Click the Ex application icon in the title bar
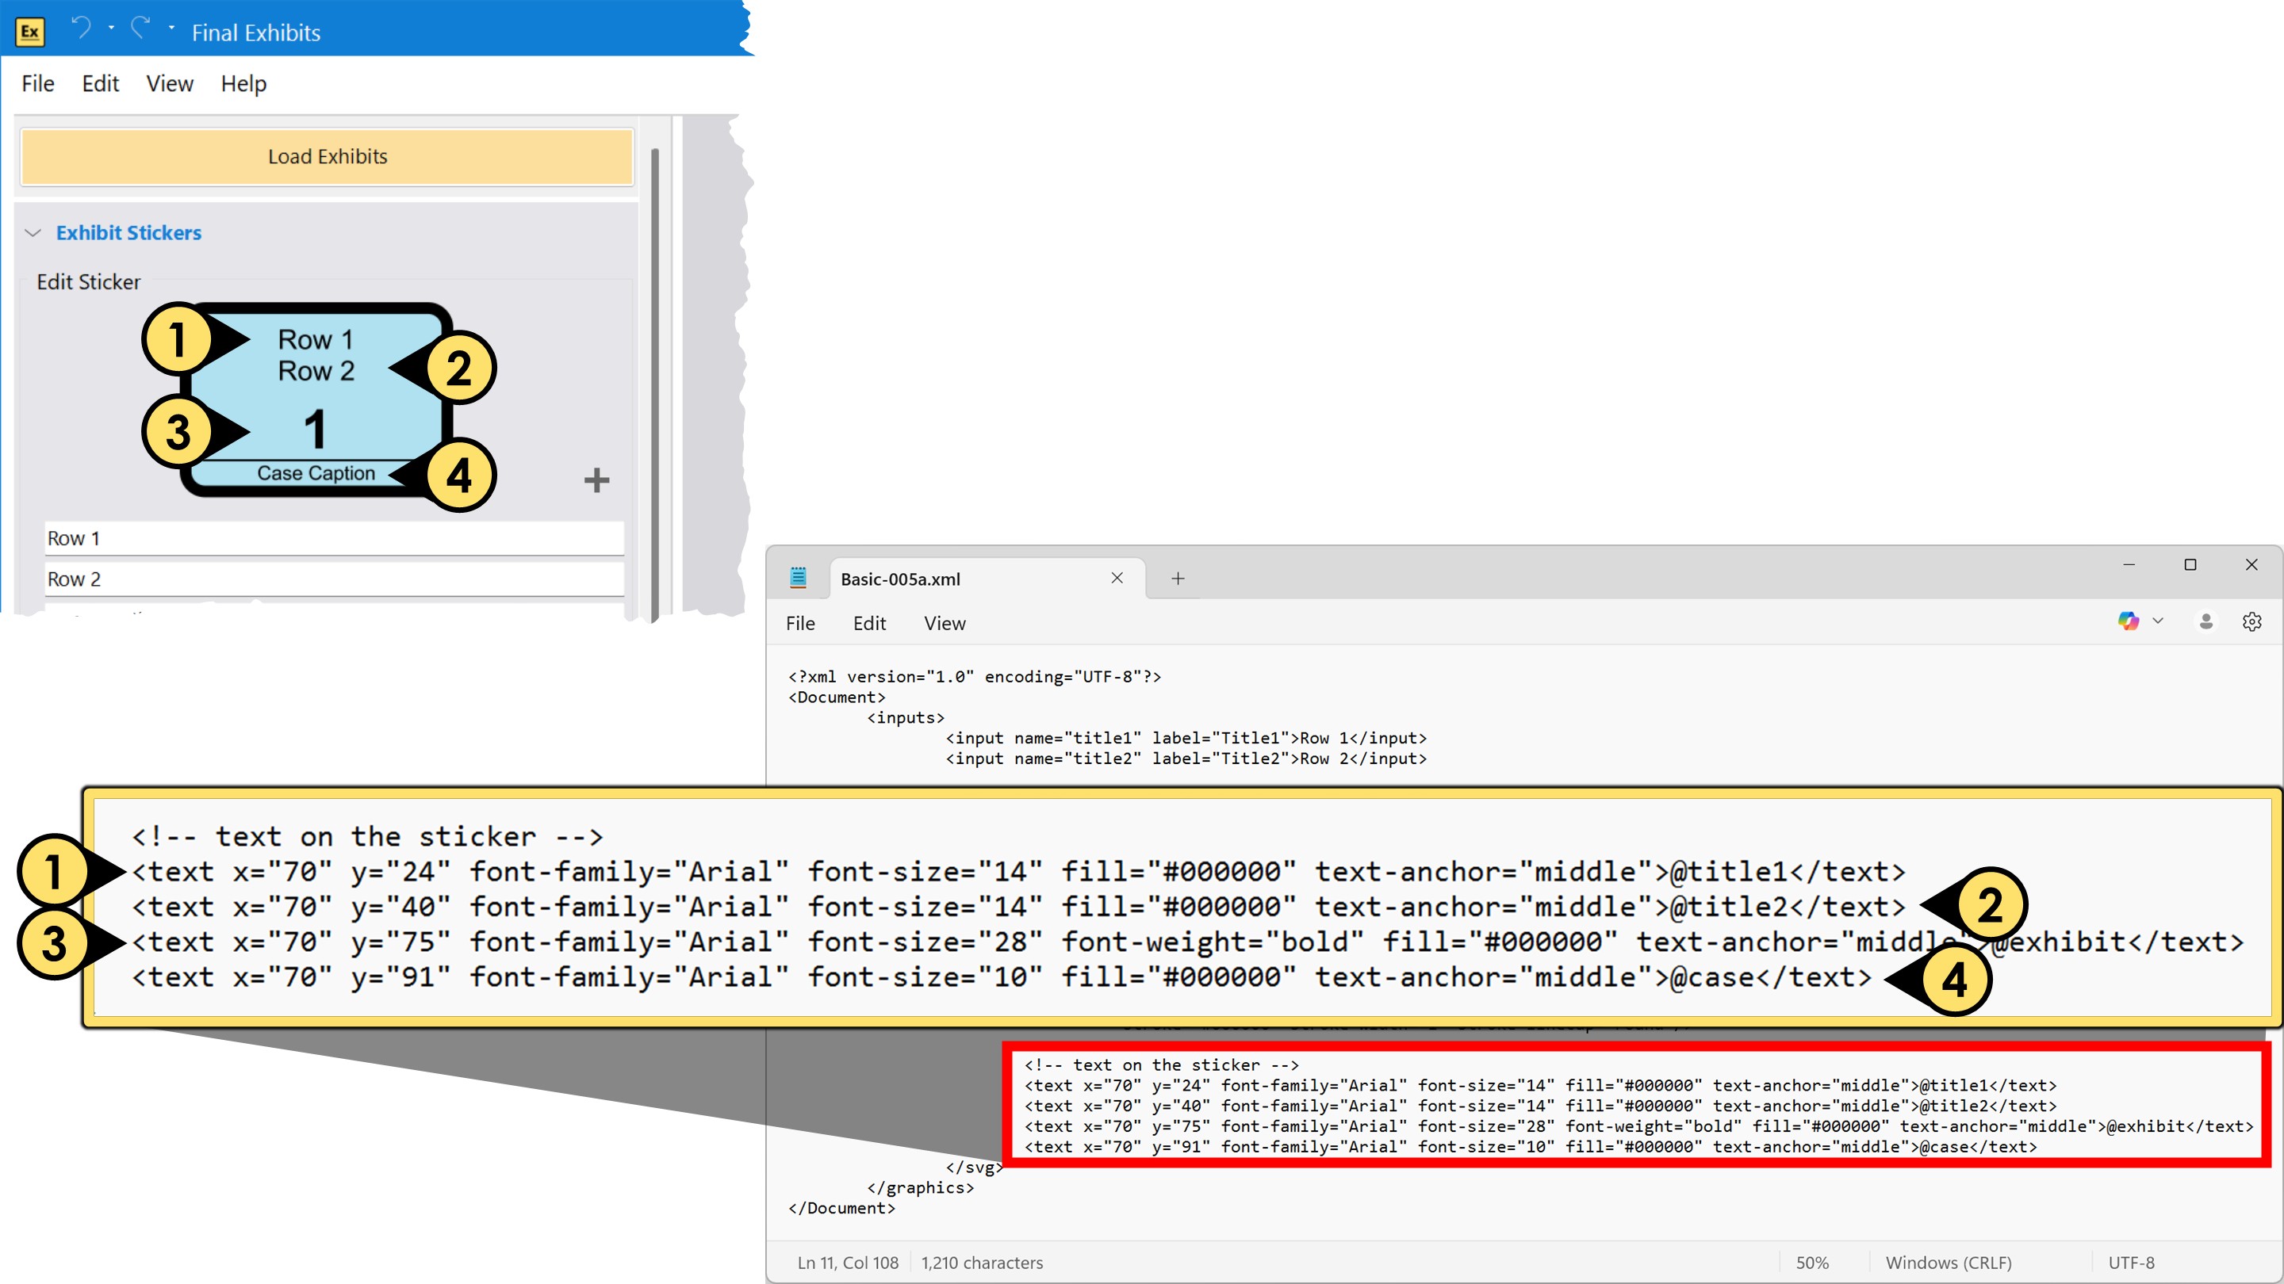2284x1284 pixels. (29, 31)
